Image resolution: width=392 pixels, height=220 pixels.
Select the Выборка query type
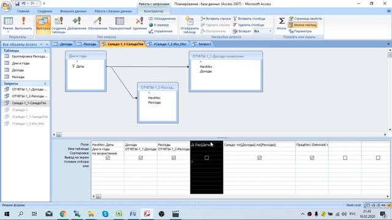43,24
